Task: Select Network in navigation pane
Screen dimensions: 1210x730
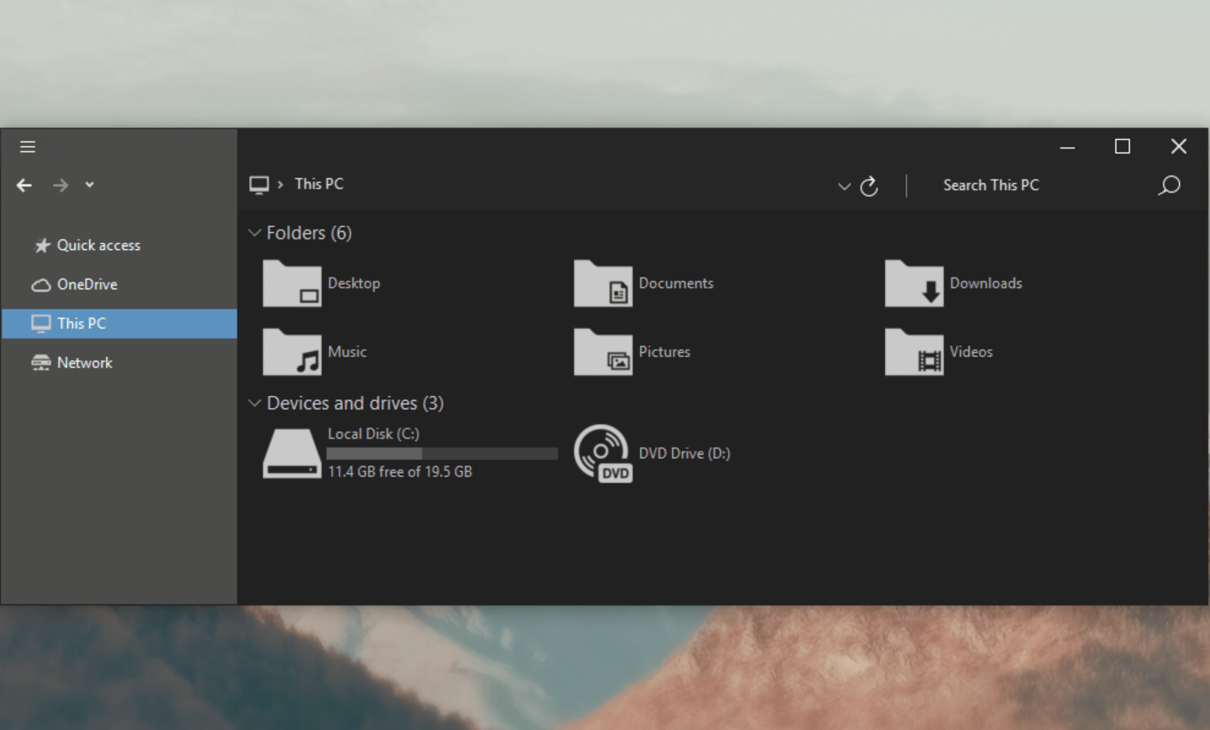Action: (84, 363)
